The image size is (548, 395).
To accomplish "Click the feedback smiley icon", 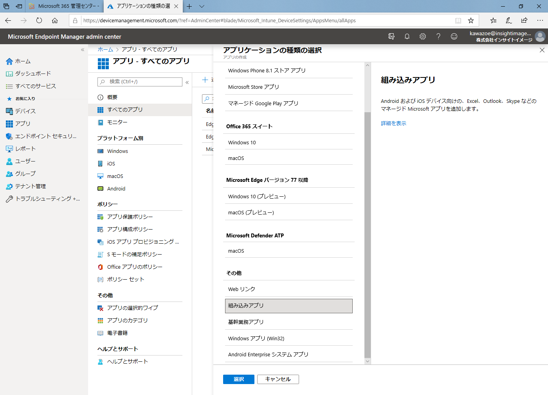I will pos(454,36).
